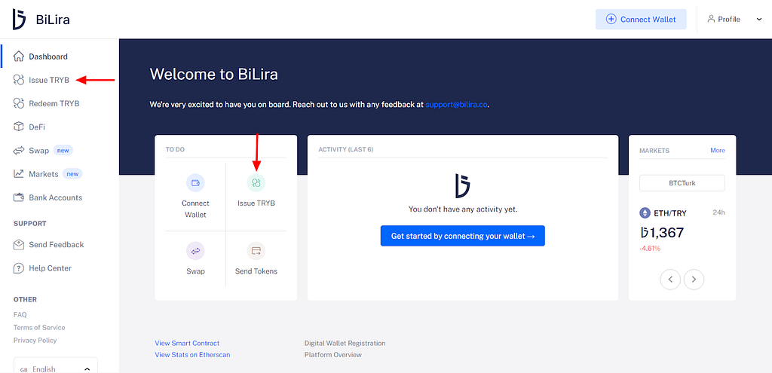The width and height of the screenshot is (772, 373).
Task: Click the Swap arrows sidebar icon
Action: click(x=19, y=151)
